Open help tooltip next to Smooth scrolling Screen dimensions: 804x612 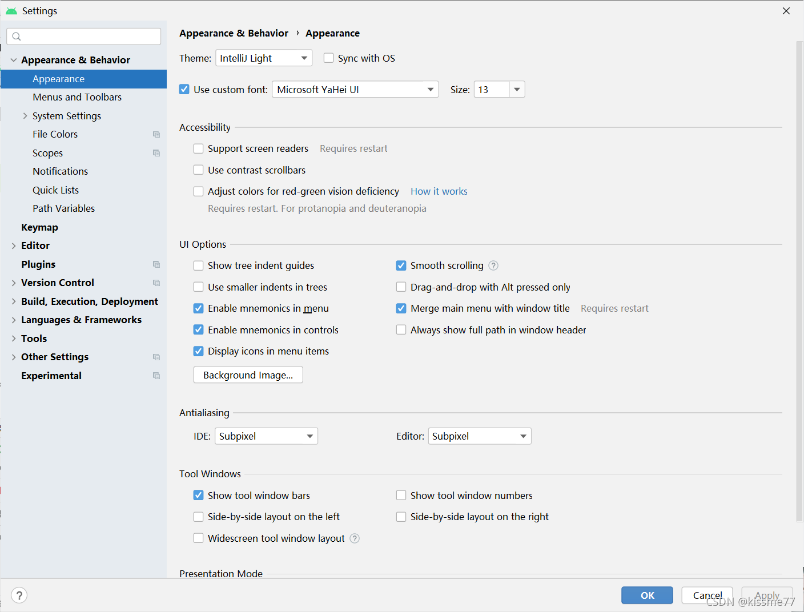(494, 265)
